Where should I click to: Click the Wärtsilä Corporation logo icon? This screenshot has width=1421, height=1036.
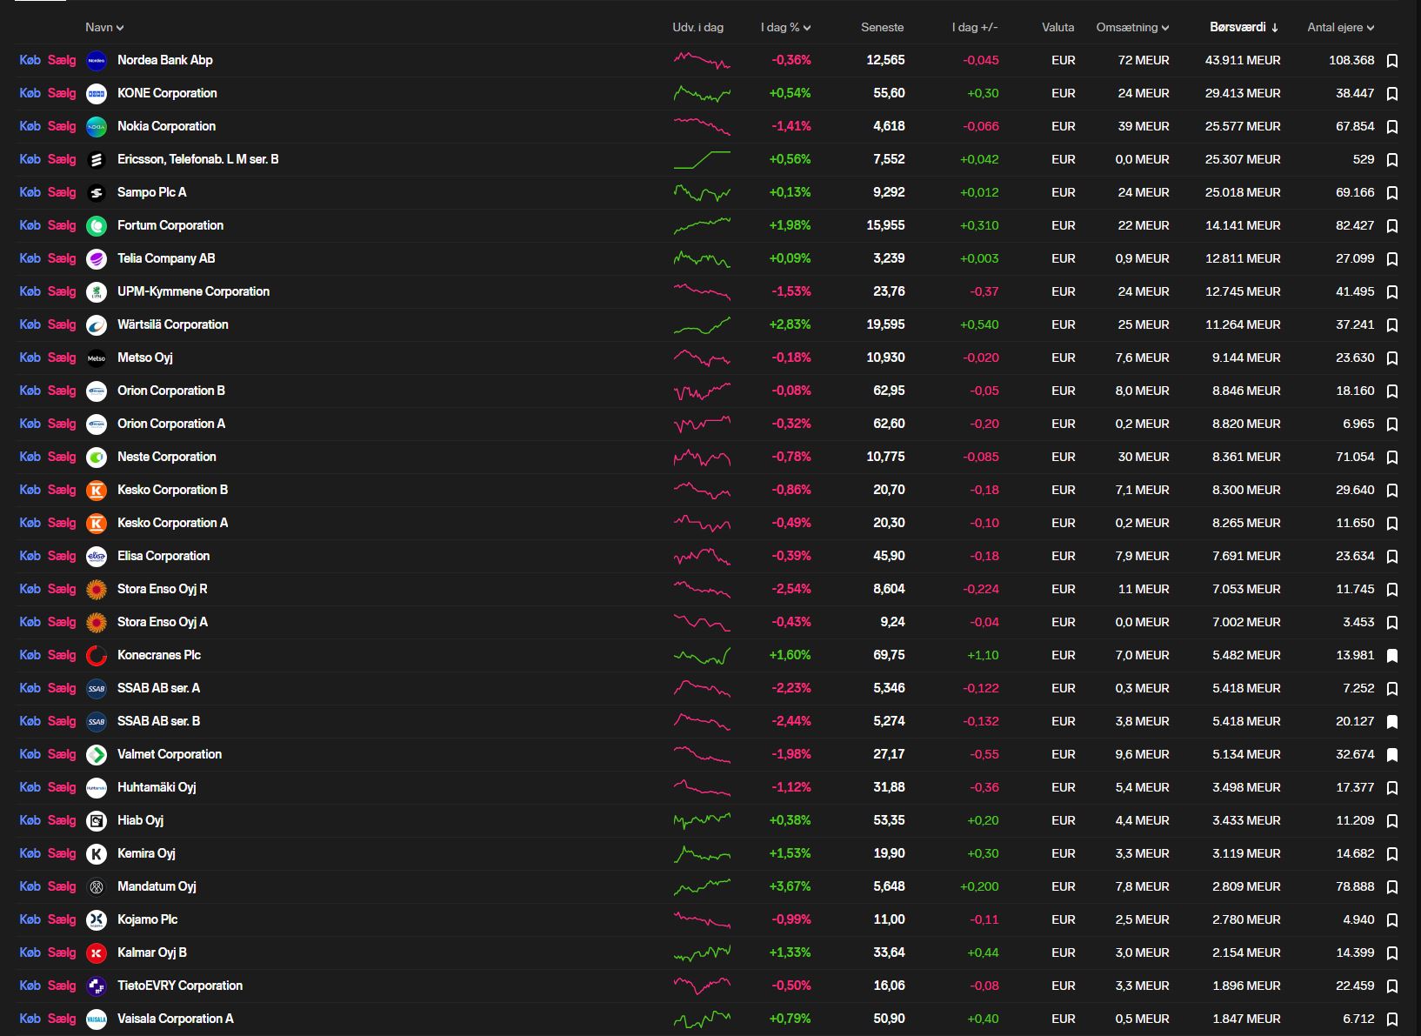click(x=97, y=325)
